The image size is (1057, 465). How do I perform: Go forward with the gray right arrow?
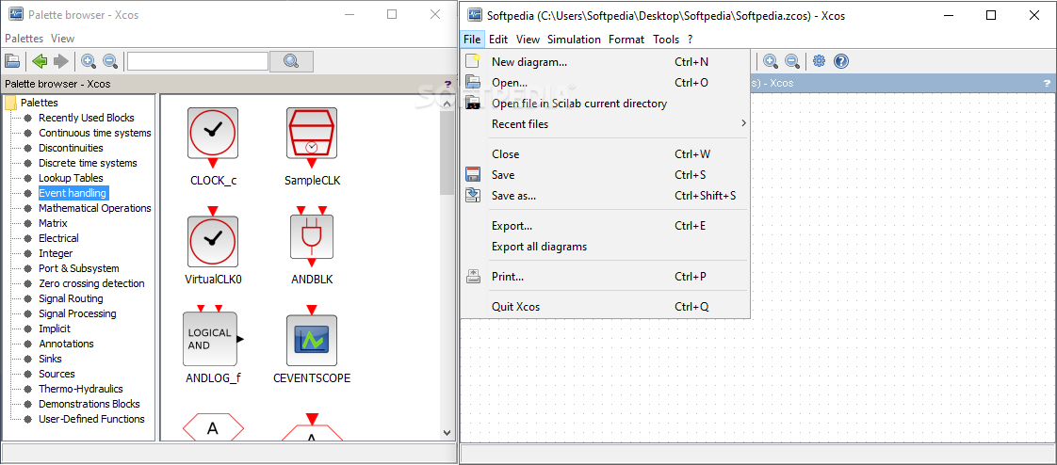point(61,61)
